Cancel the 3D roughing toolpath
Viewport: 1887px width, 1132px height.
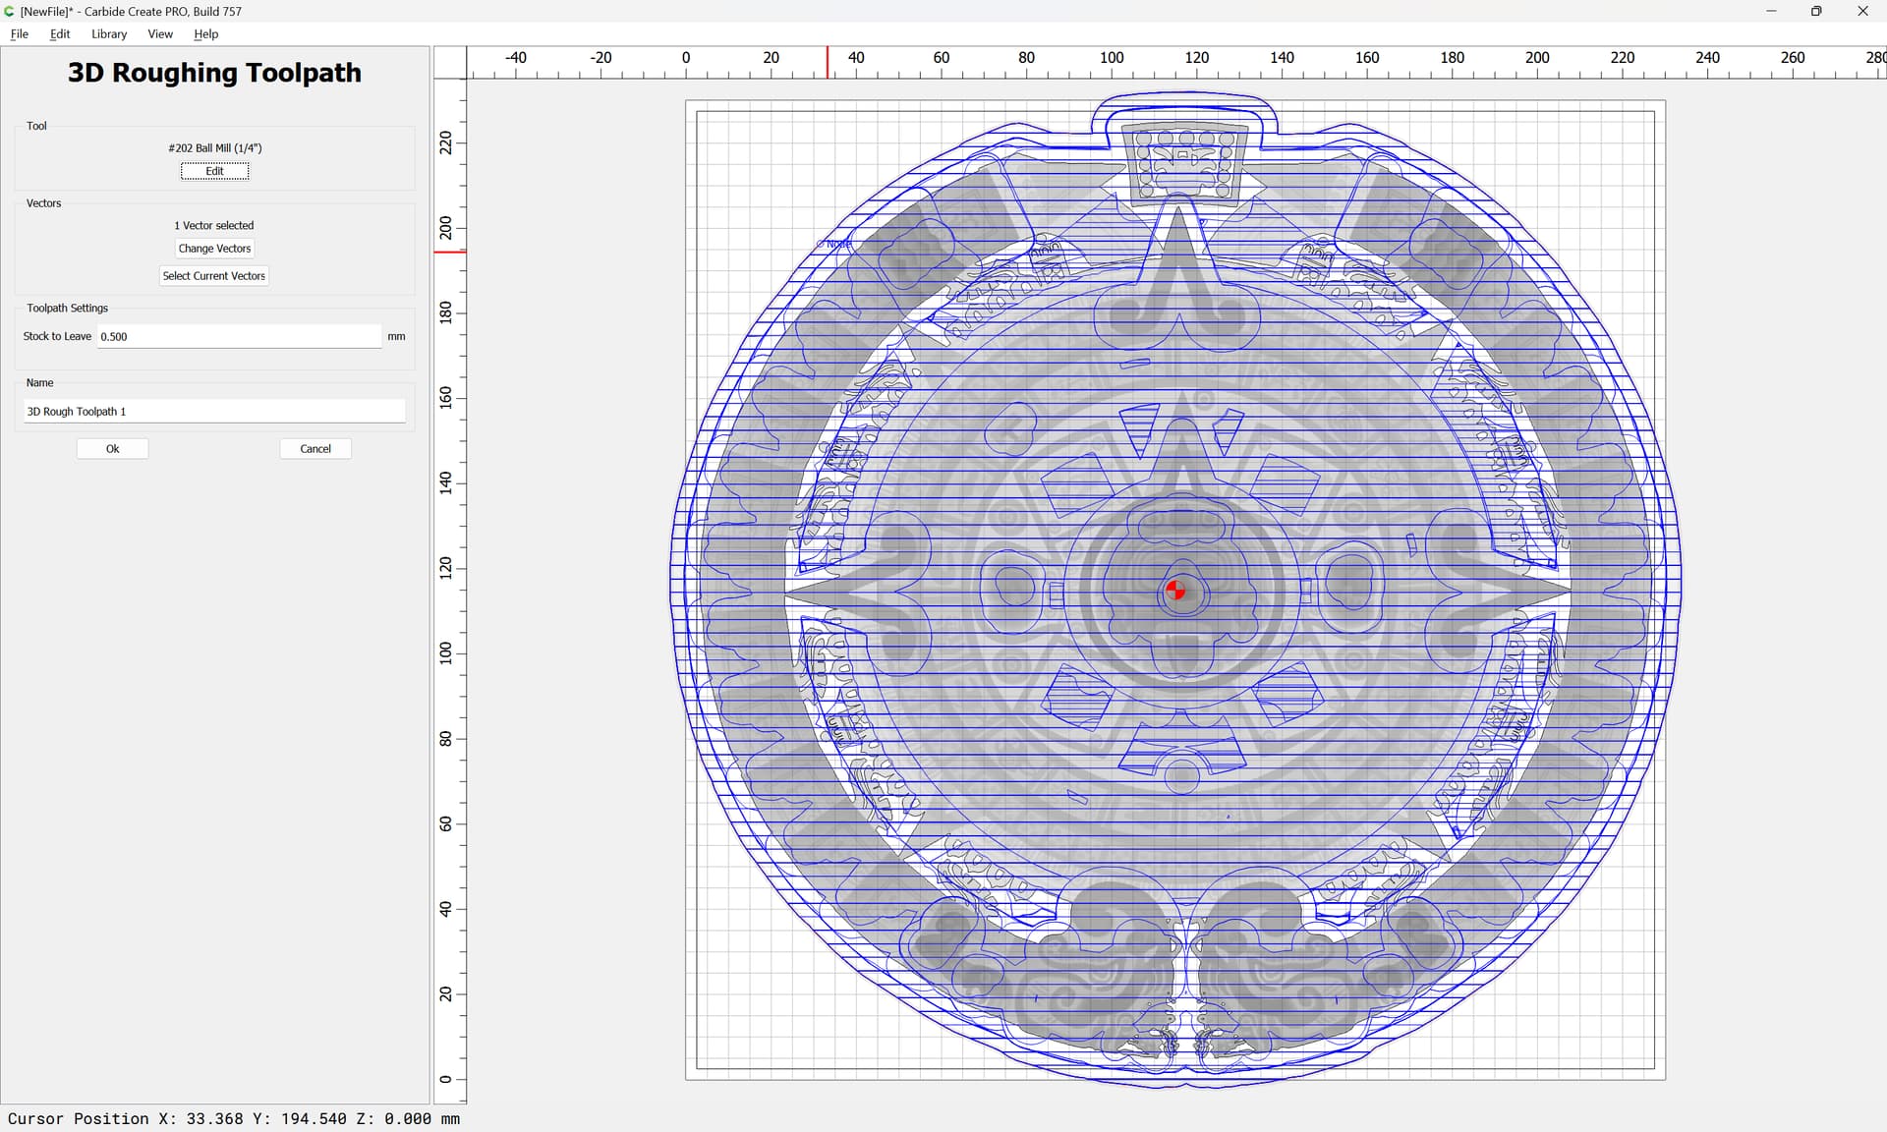coord(315,449)
